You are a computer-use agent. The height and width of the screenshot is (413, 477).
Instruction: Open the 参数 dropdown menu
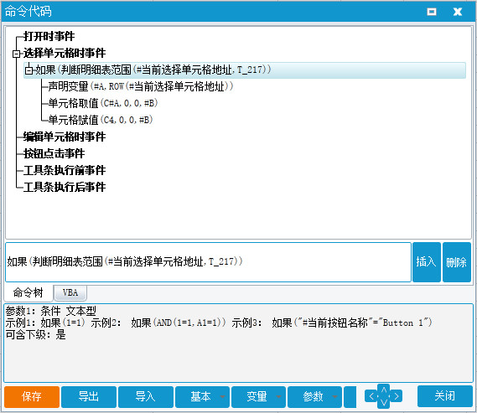point(314,396)
